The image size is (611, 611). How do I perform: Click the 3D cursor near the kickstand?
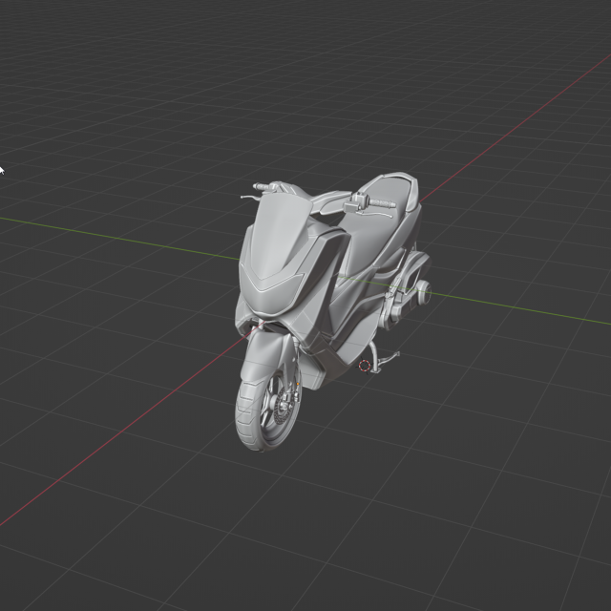365,366
